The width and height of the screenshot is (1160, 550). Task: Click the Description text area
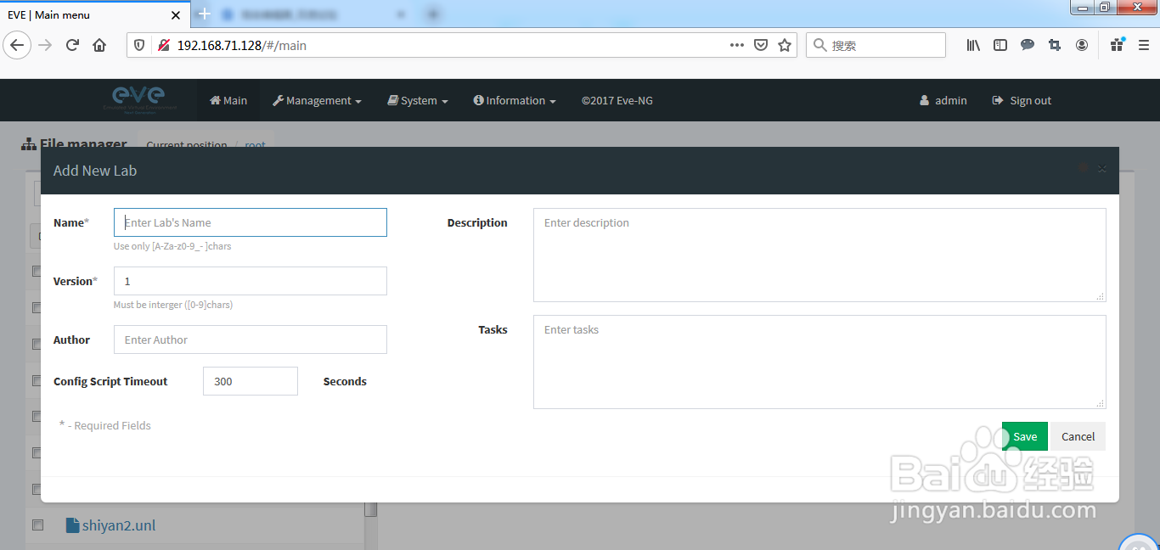(x=819, y=255)
